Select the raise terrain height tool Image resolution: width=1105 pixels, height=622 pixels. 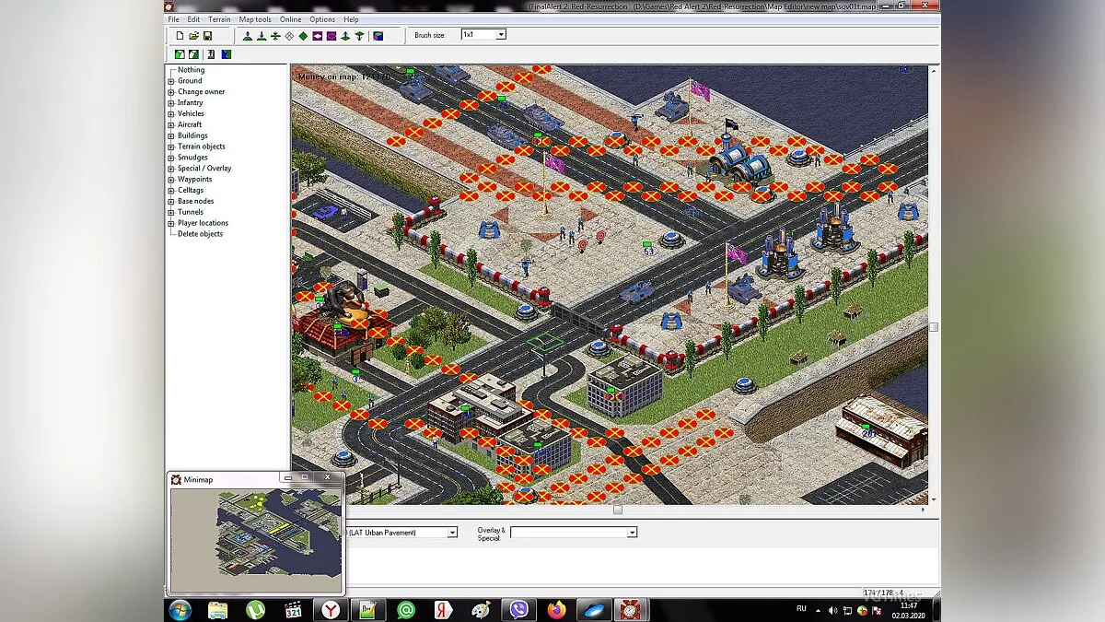[248, 36]
